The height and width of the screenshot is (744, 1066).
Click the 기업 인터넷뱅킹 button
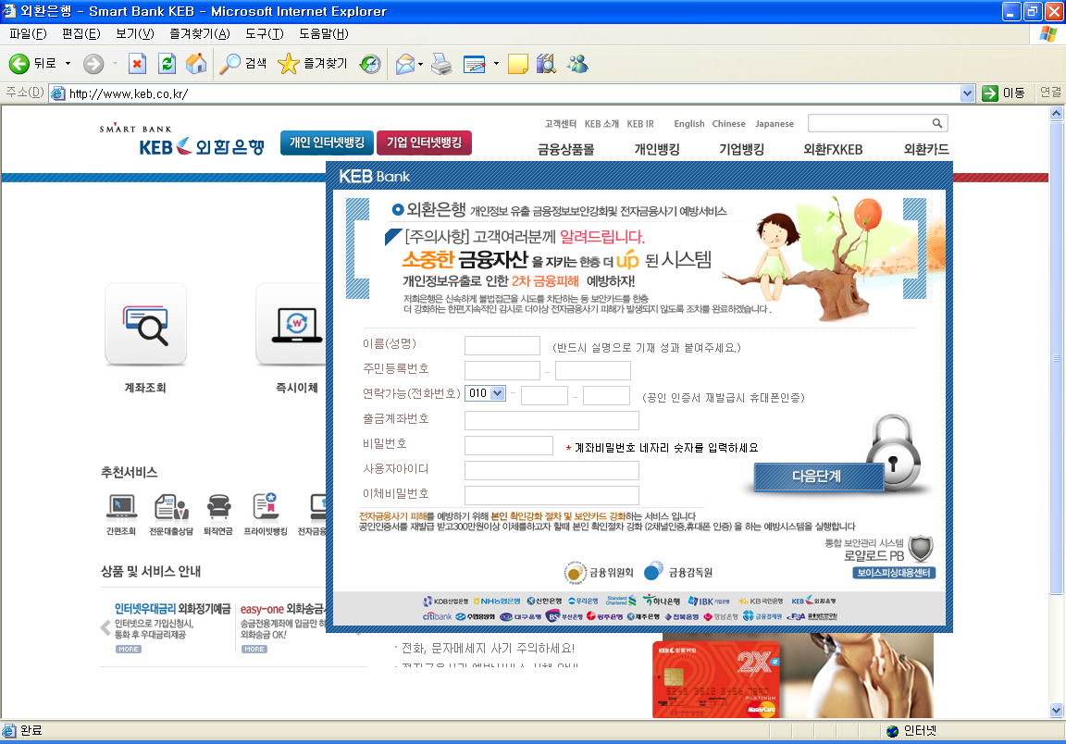pyautogui.click(x=424, y=143)
